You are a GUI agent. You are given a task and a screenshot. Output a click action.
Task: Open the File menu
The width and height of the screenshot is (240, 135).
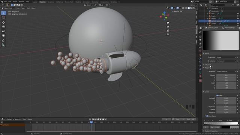tap(5, 1)
